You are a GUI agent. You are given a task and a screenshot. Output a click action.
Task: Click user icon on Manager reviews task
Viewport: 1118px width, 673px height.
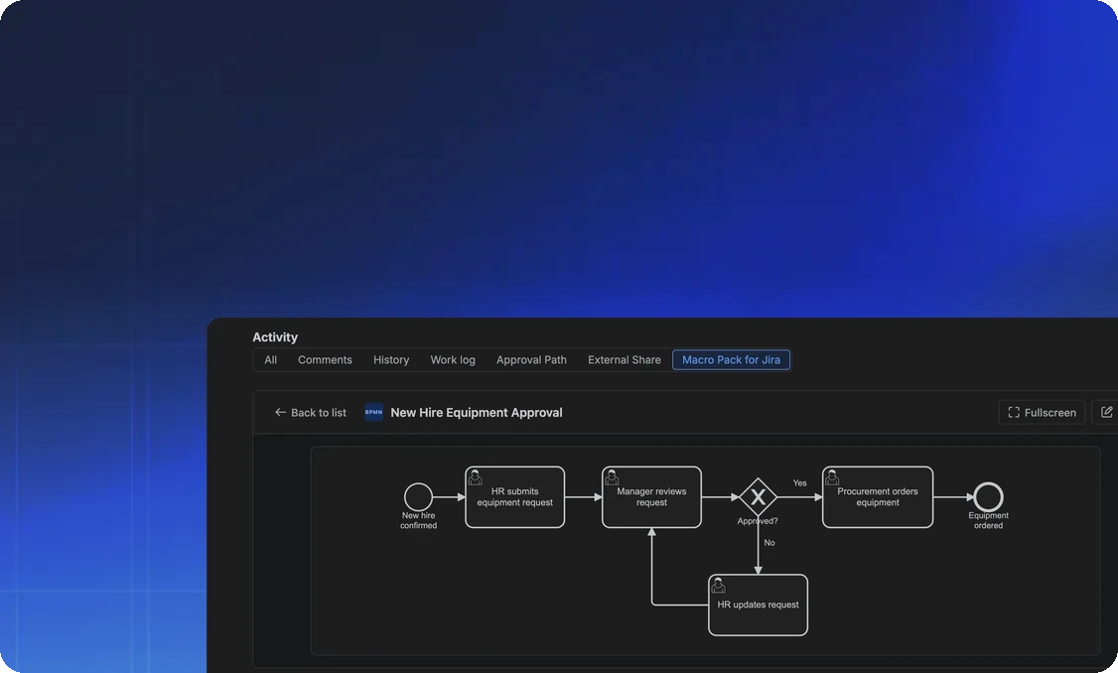tap(612, 477)
